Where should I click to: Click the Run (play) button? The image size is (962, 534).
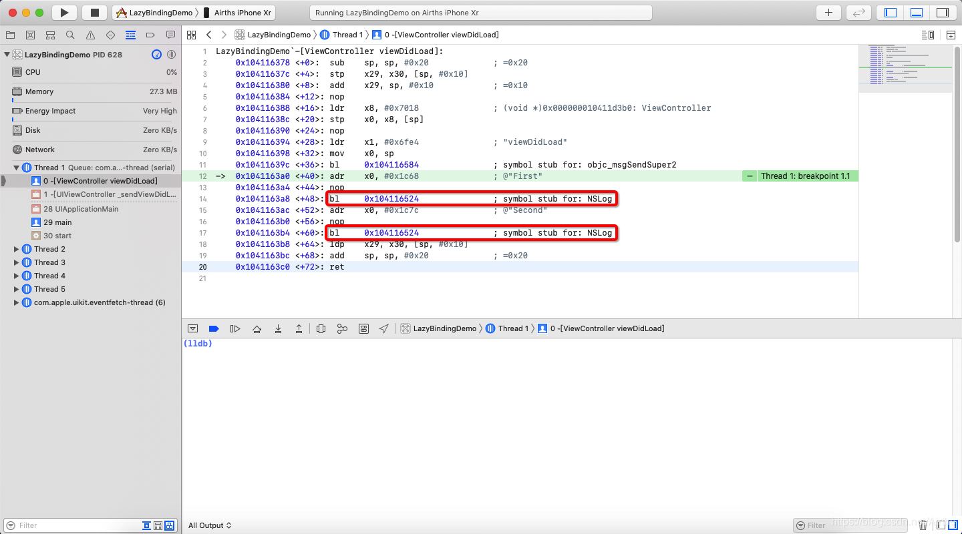point(64,12)
